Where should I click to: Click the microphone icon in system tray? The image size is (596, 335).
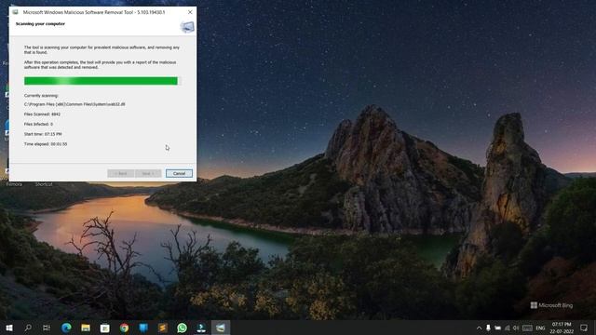click(x=488, y=328)
